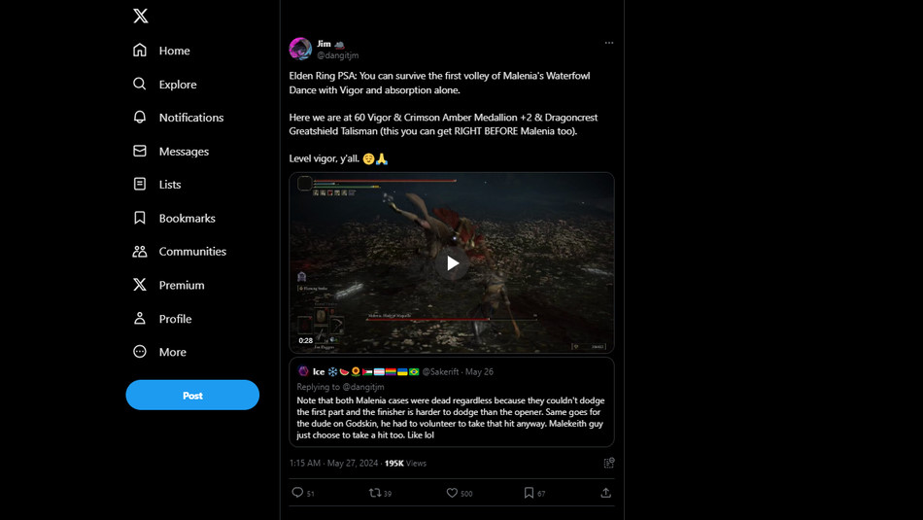This screenshot has height=520, width=923.
Task: Reply to the tweet
Action: (x=298, y=493)
